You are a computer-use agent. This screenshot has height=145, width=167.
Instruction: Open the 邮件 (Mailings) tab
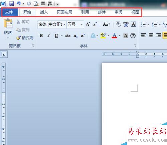tap(102, 12)
